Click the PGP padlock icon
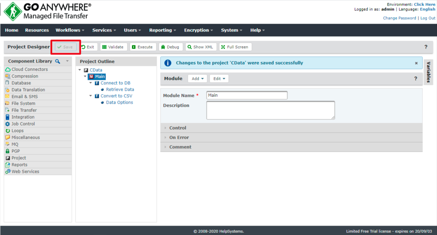 8,151
